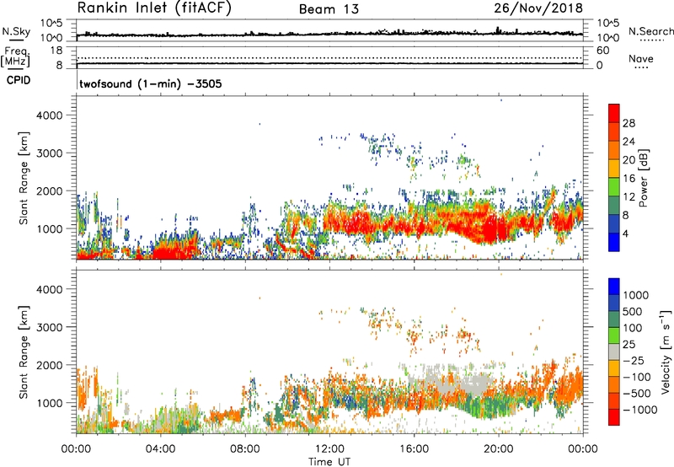Click the '18' tick on frequency axis
674x467 pixels.
(56, 51)
